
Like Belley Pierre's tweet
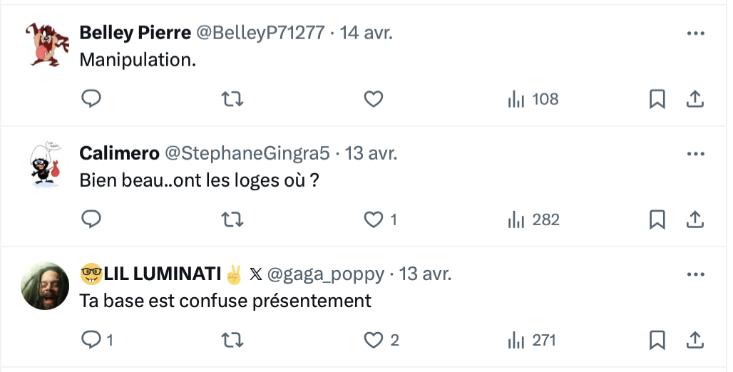(x=374, y=99)
